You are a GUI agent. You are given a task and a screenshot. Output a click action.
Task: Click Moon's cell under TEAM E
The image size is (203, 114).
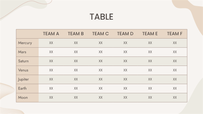pyautogui.click(x=150, y=97)
